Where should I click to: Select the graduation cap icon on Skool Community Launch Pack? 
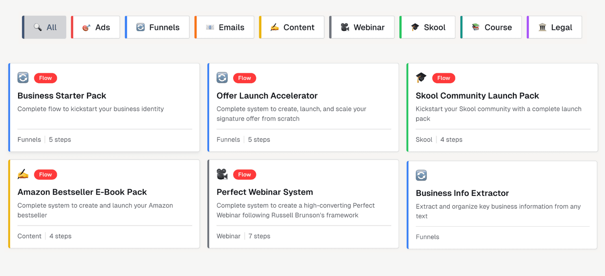(421, 78)
